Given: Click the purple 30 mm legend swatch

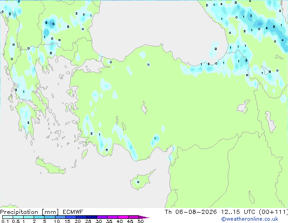Looking at the screenshot, I should tap(102, 217).
